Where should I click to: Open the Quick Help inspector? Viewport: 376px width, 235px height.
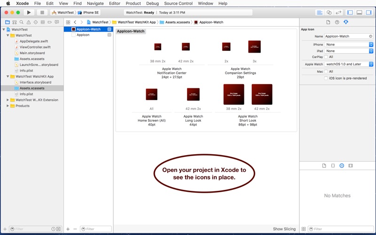click(x=337, y=22)
